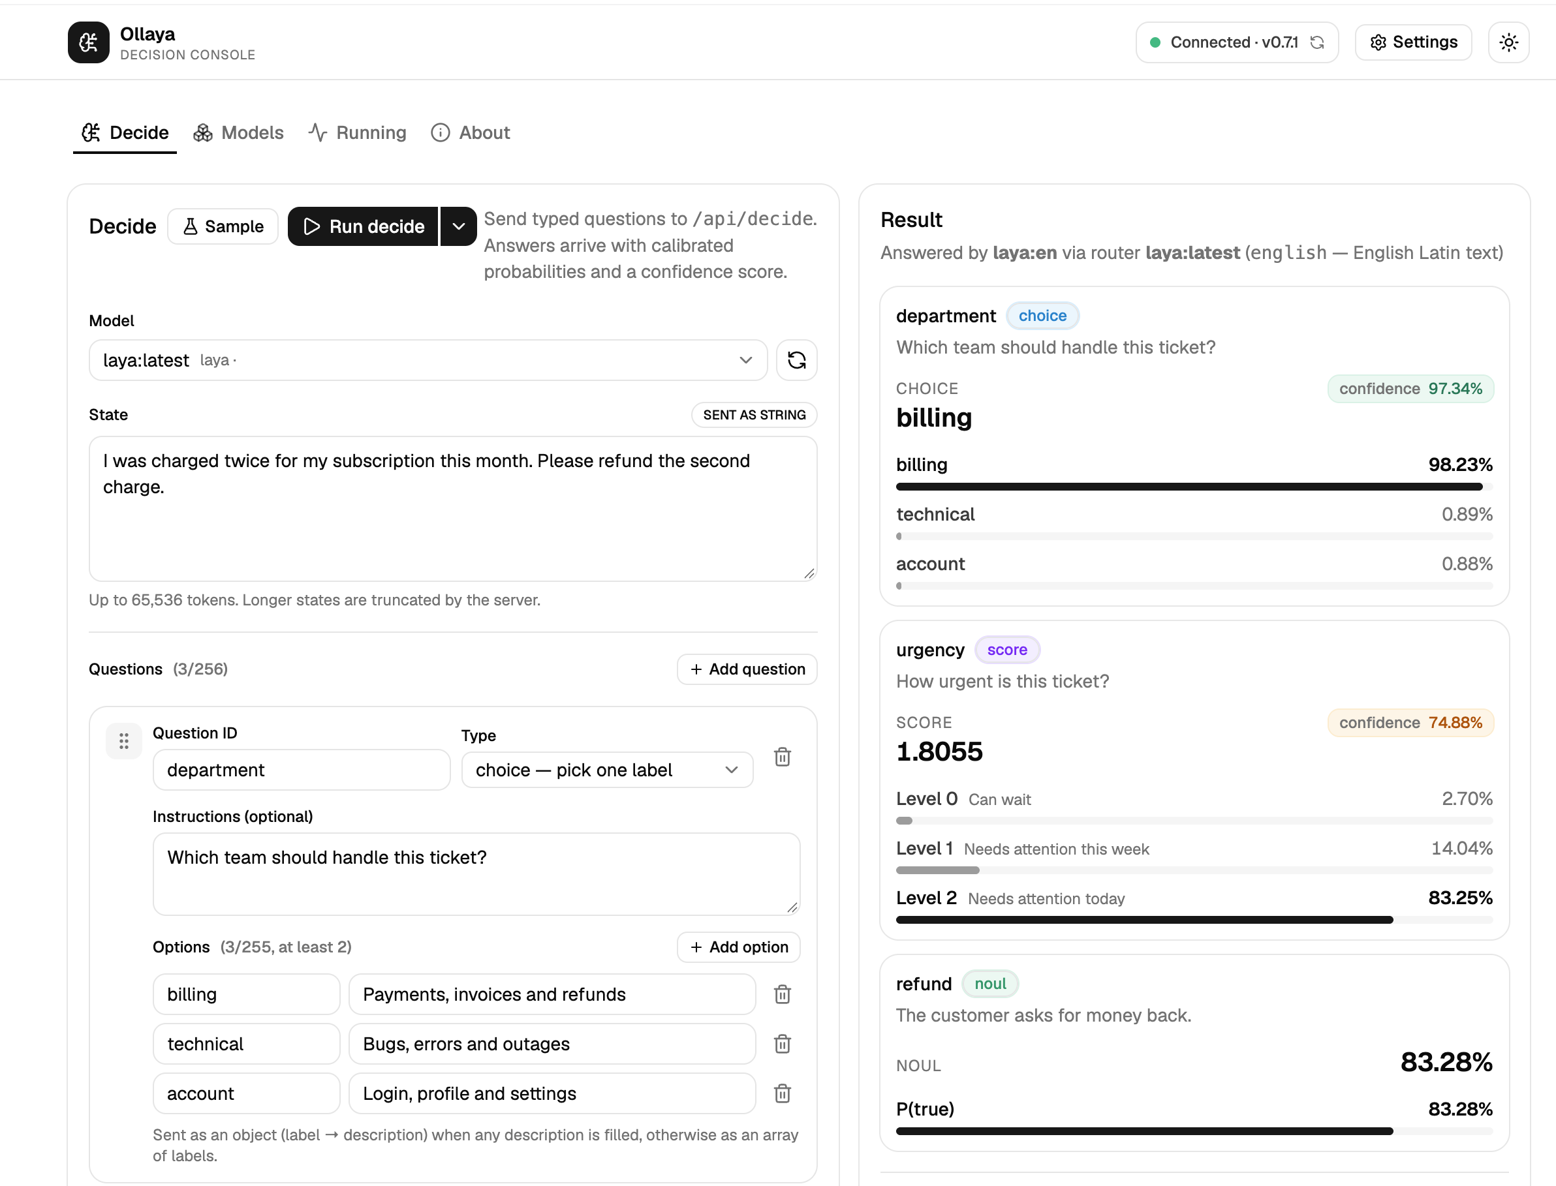Switch to the Models tab
The width and height of the screenshot is (1556, 1186).
[x=239, y=132]
